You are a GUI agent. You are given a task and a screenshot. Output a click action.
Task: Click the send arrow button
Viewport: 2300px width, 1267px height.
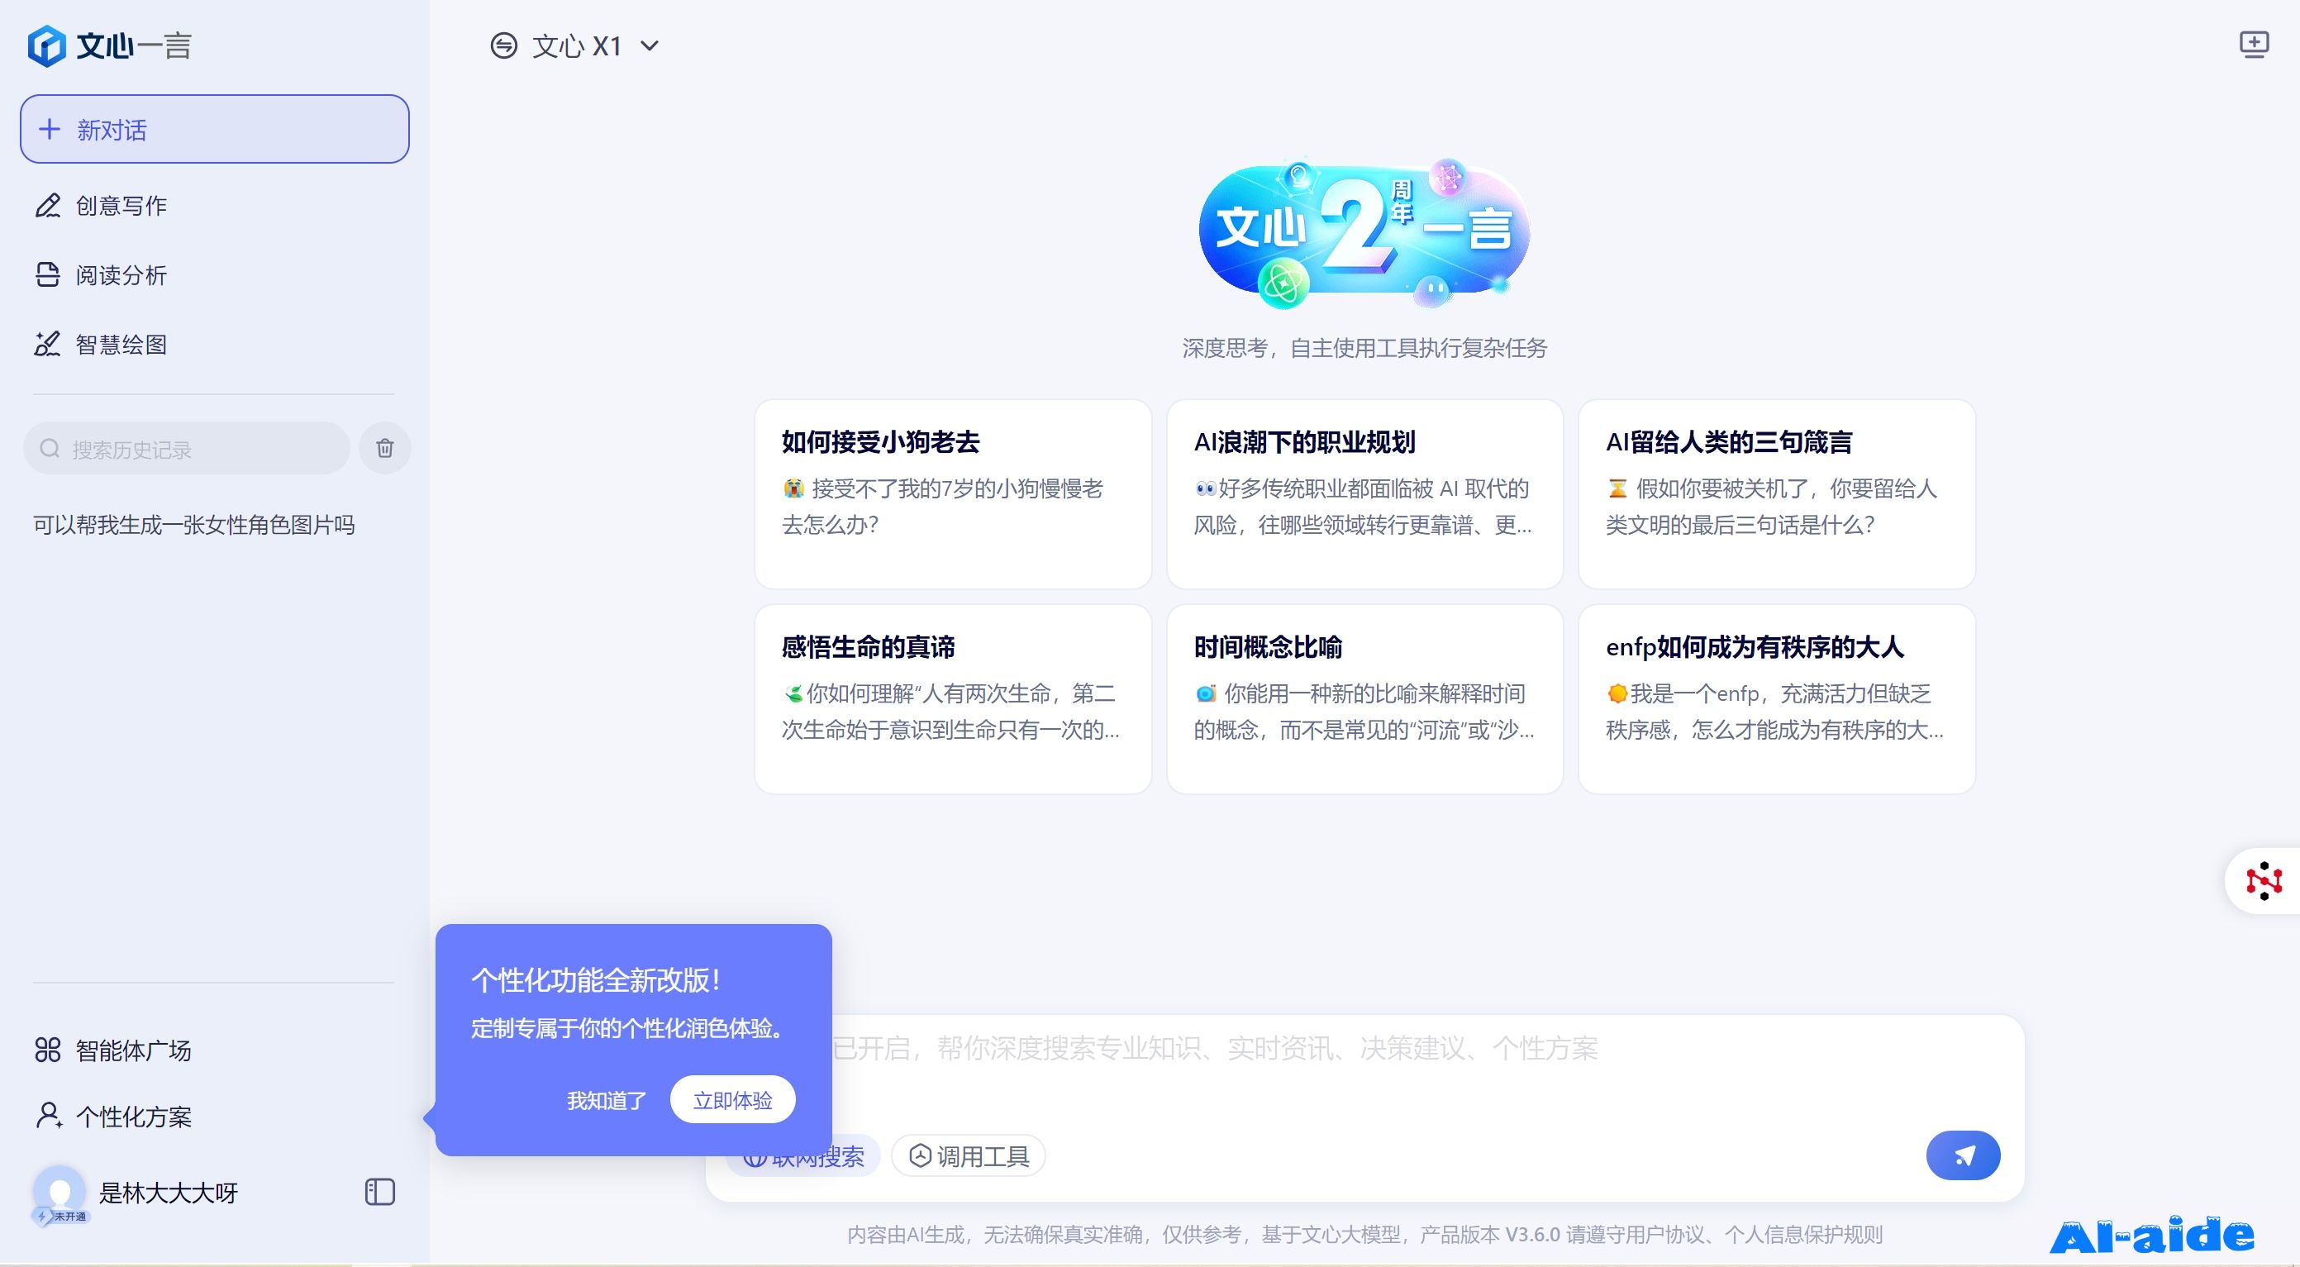pos(1964,1156)
